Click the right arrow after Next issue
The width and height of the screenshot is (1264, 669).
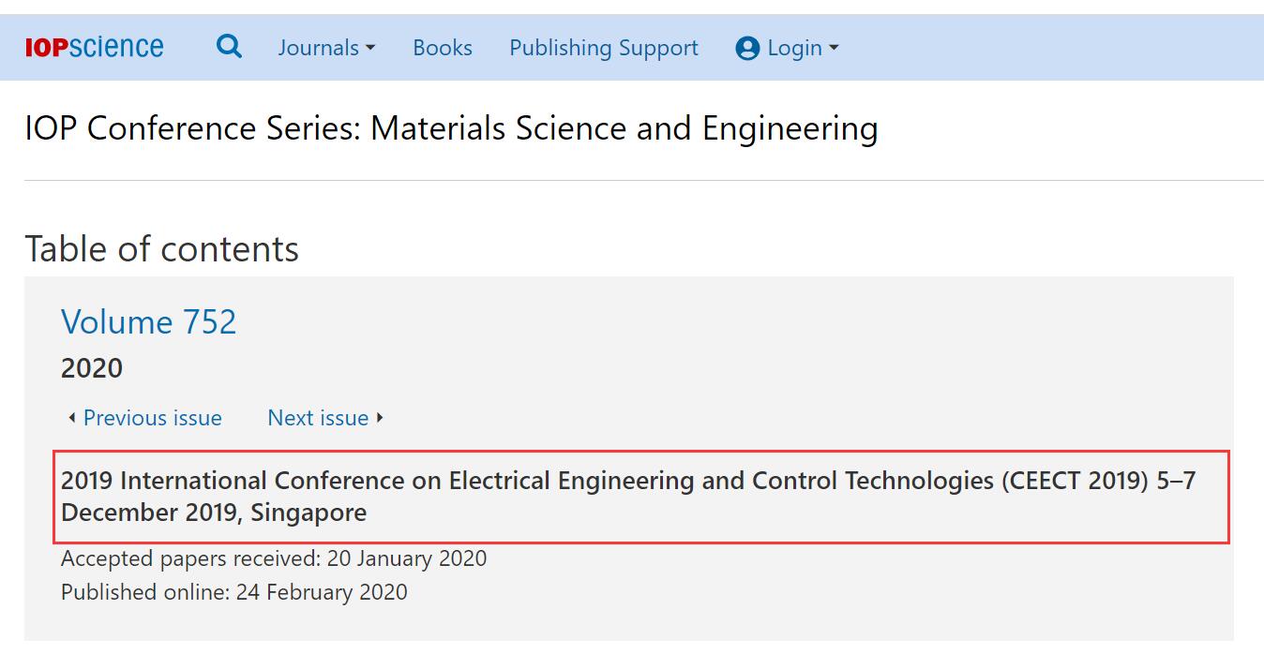(380, 418)
